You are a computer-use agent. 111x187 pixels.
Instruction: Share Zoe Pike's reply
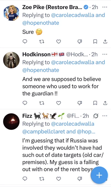coord(105,42)
